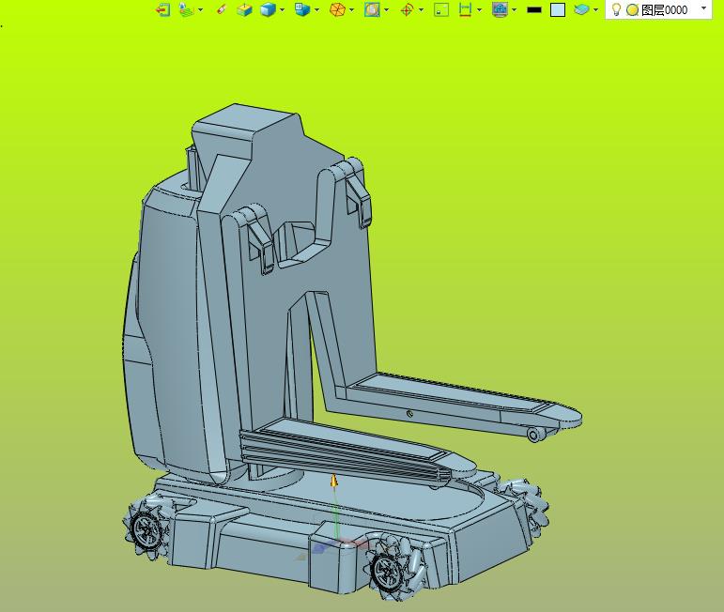Click the green square outline icon

pos(441,9)
